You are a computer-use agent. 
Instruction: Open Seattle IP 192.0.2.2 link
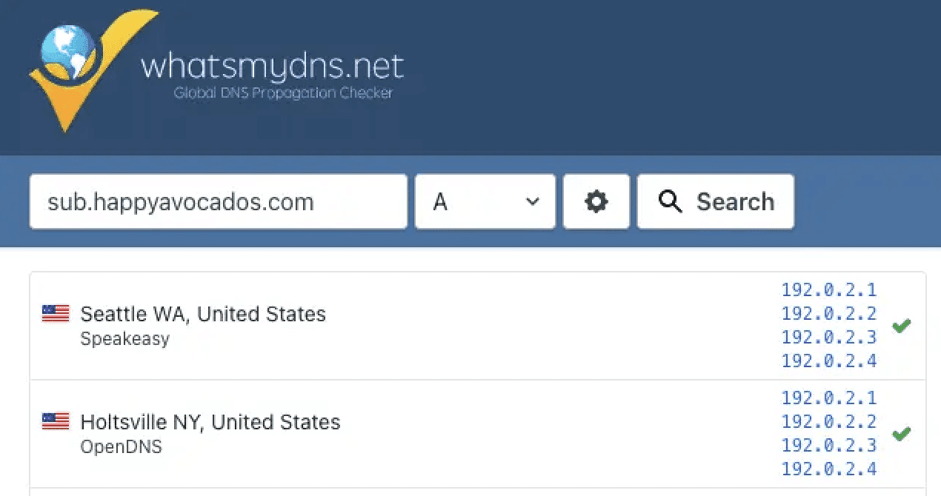[828, 313]
